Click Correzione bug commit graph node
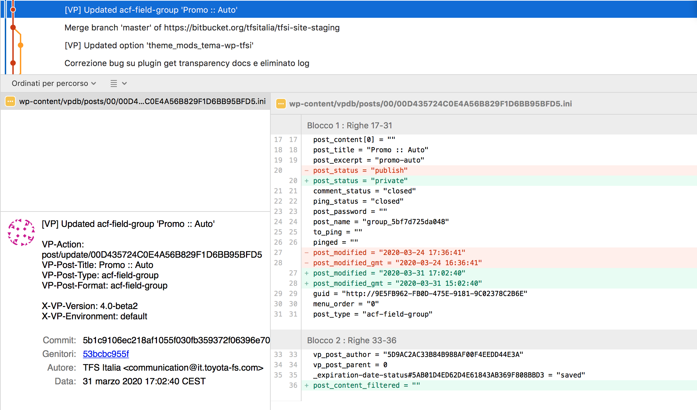The height and width of the screenshot is (410, 697). [x=13, y=63]
